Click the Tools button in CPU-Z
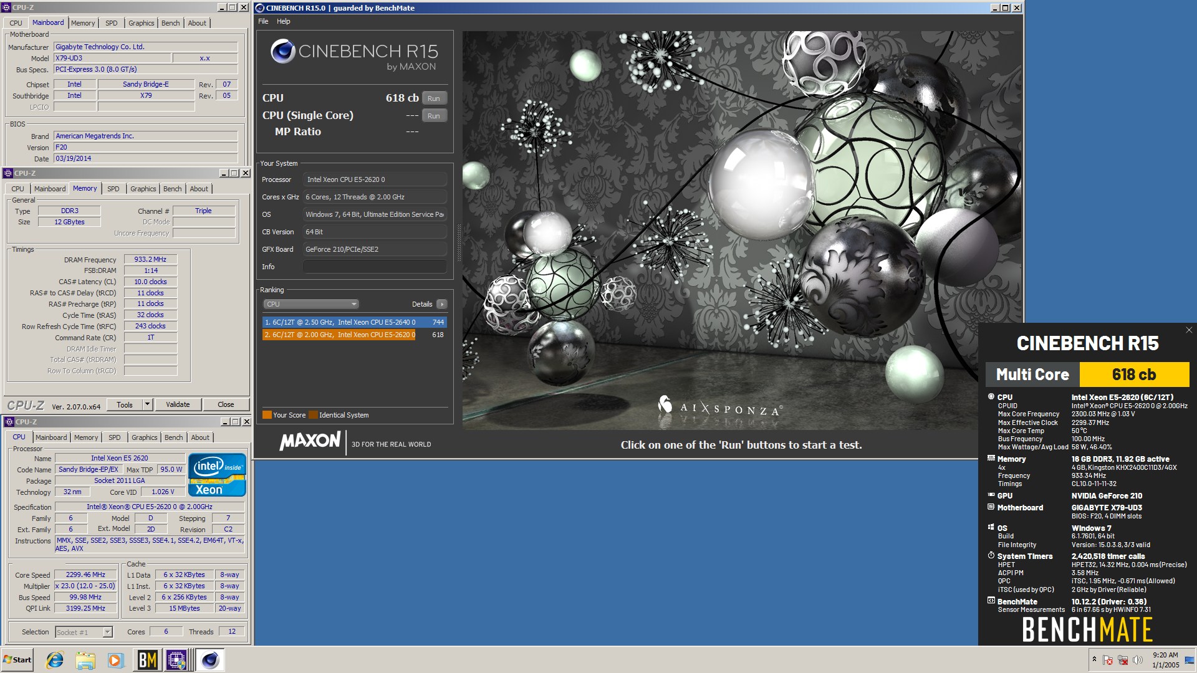 (125, 404)
